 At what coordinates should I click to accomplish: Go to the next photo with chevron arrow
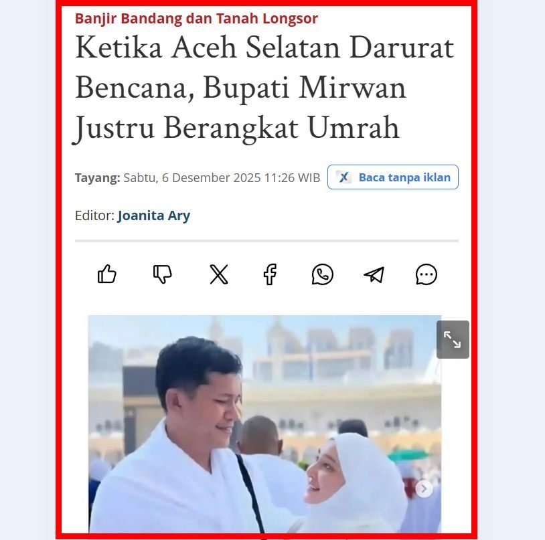coord(424,489)
